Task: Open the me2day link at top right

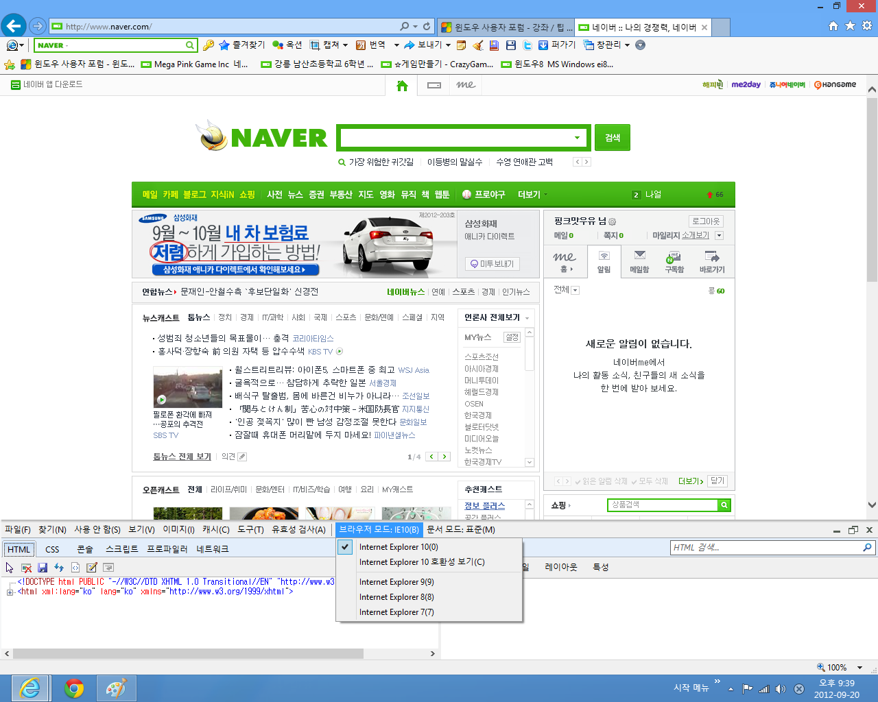Action: click(746, 85)
